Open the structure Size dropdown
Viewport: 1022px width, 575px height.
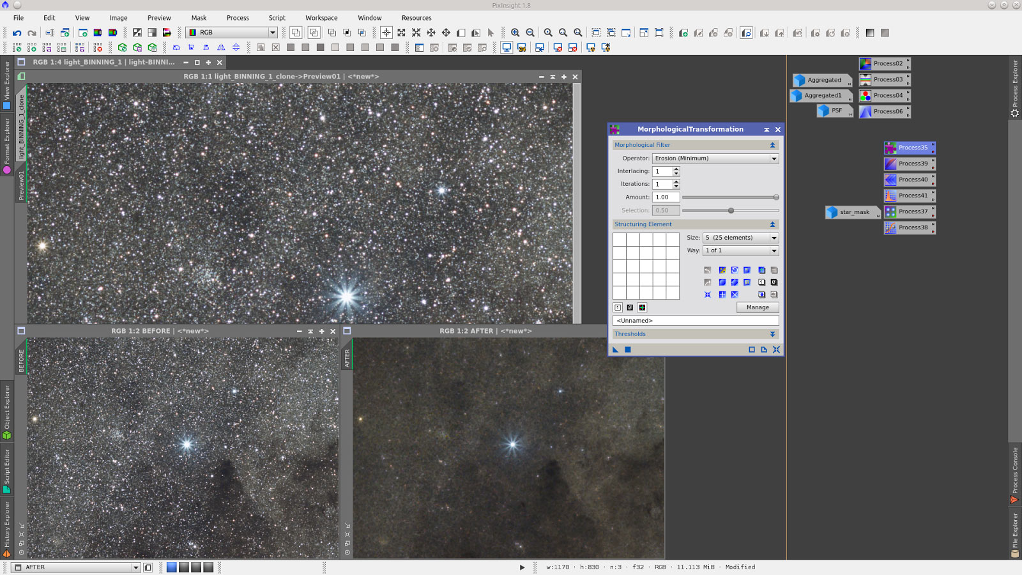[x=741, y=238]
